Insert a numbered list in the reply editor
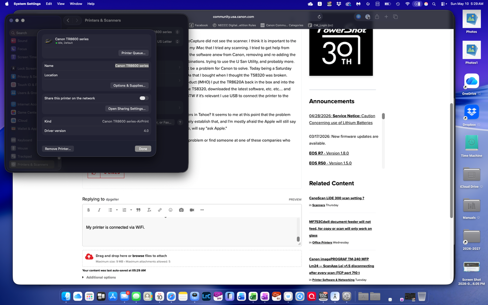The width and height of the screenshot is (488, 305). pos(124,210)
